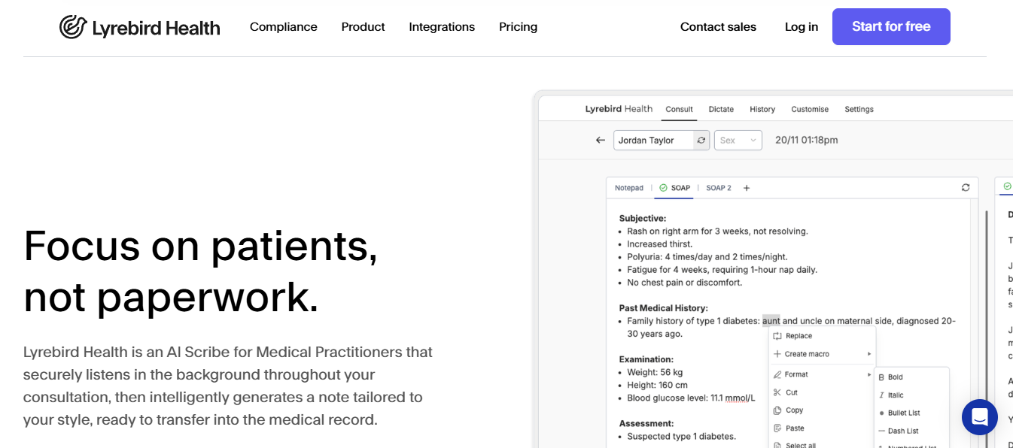Click the plus icon to add note tab
The height and width of the screenshot is (448, 1013).
coord(747,188)
